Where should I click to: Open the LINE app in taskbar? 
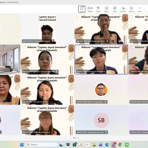coord(127,145)
